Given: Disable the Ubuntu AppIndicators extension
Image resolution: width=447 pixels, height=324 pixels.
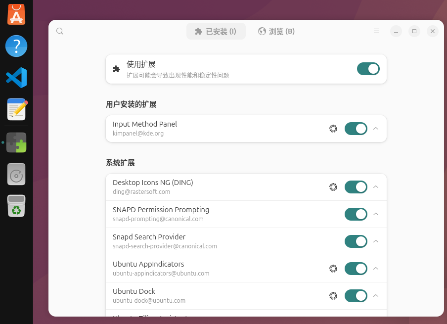Looking at the screenshot, I should click(356, 269).
